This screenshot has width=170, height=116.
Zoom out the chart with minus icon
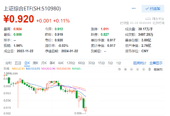[131, 69]
